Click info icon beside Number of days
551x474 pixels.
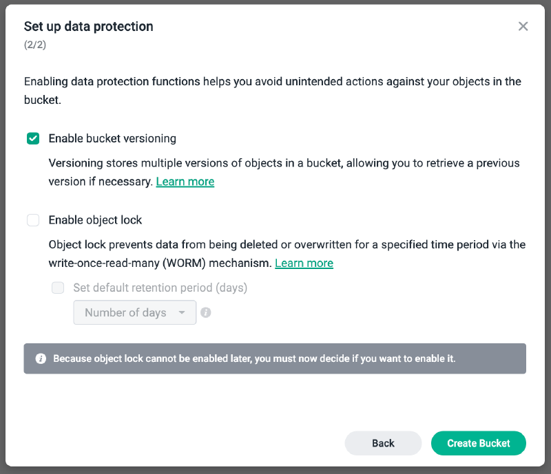pyautogui.click(x=205, y=312)
